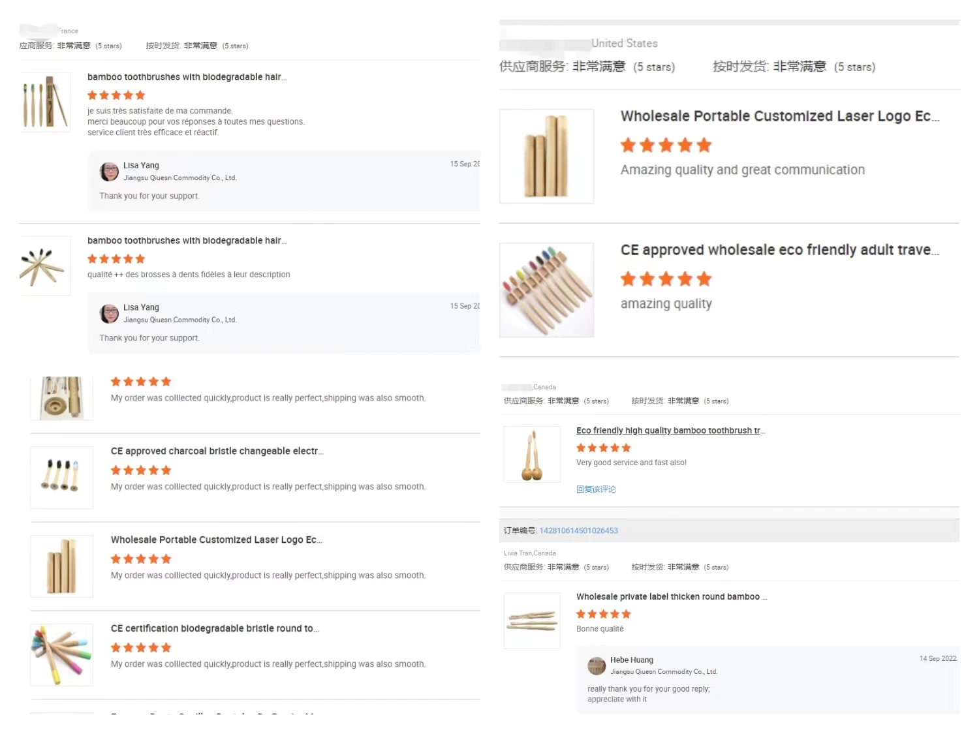Click the stars above 'qualité ++ des brosses' review
This screenshot has height=734, width=979.
(116, 258)
